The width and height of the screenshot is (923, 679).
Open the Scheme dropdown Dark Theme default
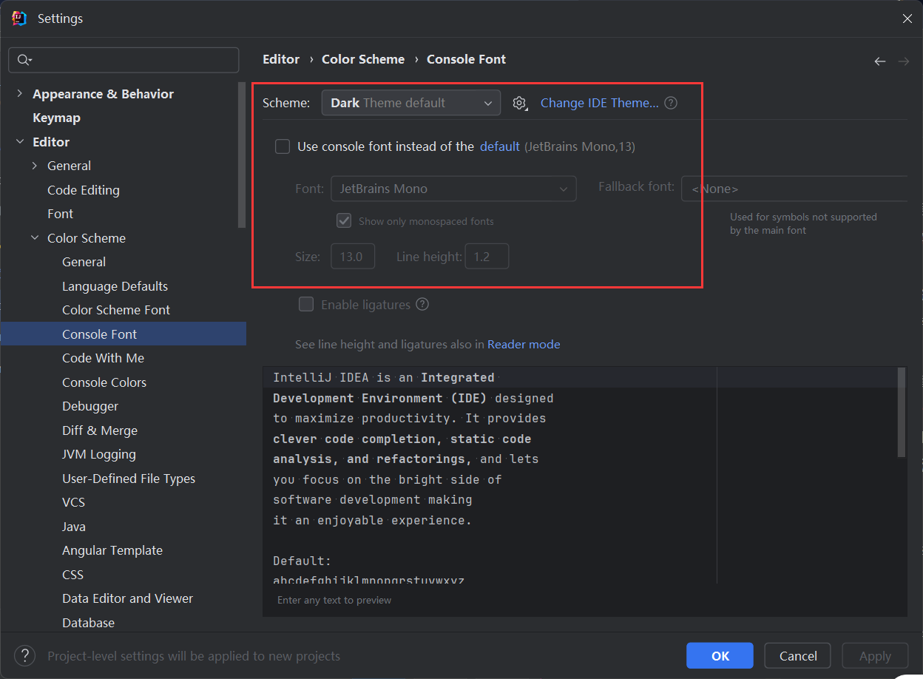411,103
